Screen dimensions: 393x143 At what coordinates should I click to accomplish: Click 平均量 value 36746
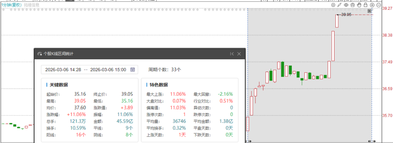click(179, 121)
